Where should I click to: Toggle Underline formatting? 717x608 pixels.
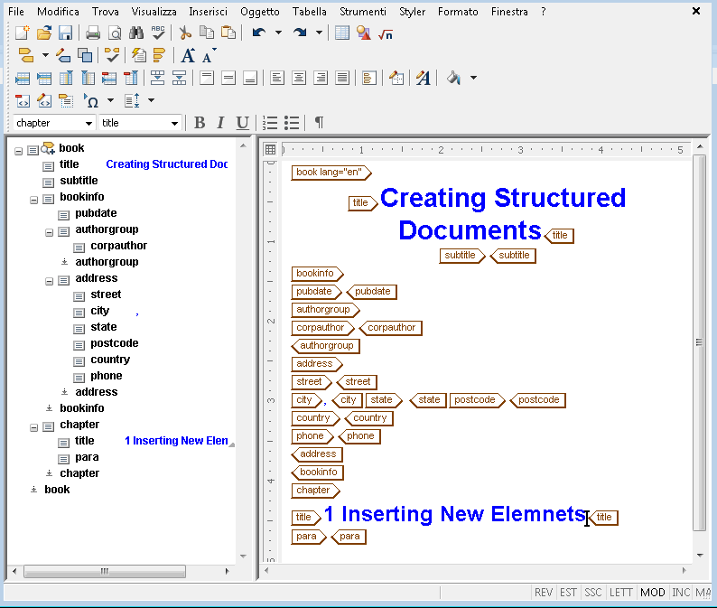[x=242, y=123]
